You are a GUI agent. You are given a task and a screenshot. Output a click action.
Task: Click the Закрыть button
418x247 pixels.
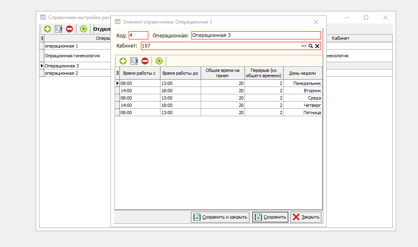point(306,217)
